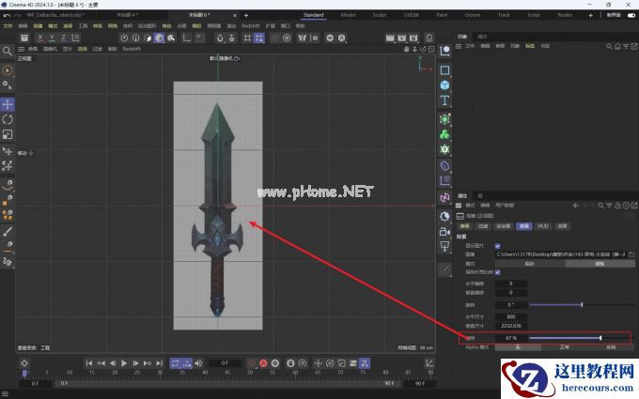Add a Cube primitive object

(x=444, y=85)
